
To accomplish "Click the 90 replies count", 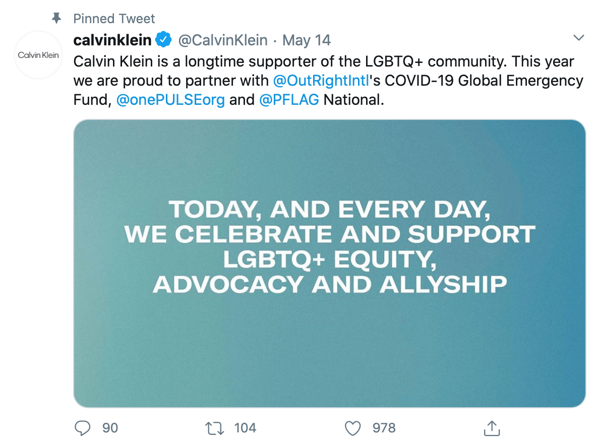I will pyautogui.click(x=110, y=428).
